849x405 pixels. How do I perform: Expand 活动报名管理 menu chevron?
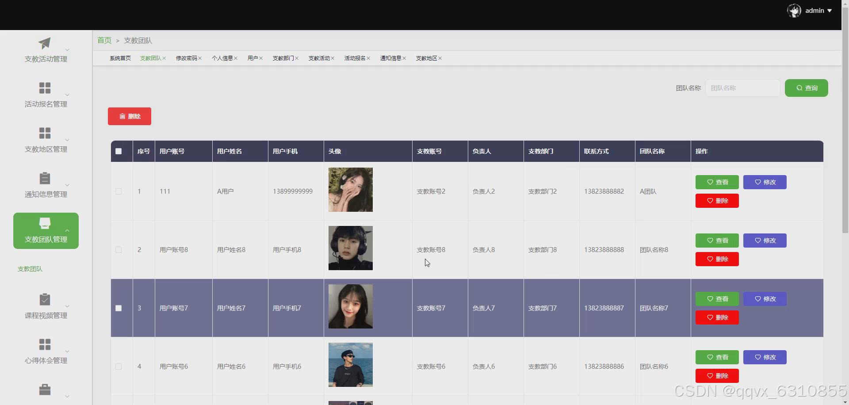click(x=67, y=95)
